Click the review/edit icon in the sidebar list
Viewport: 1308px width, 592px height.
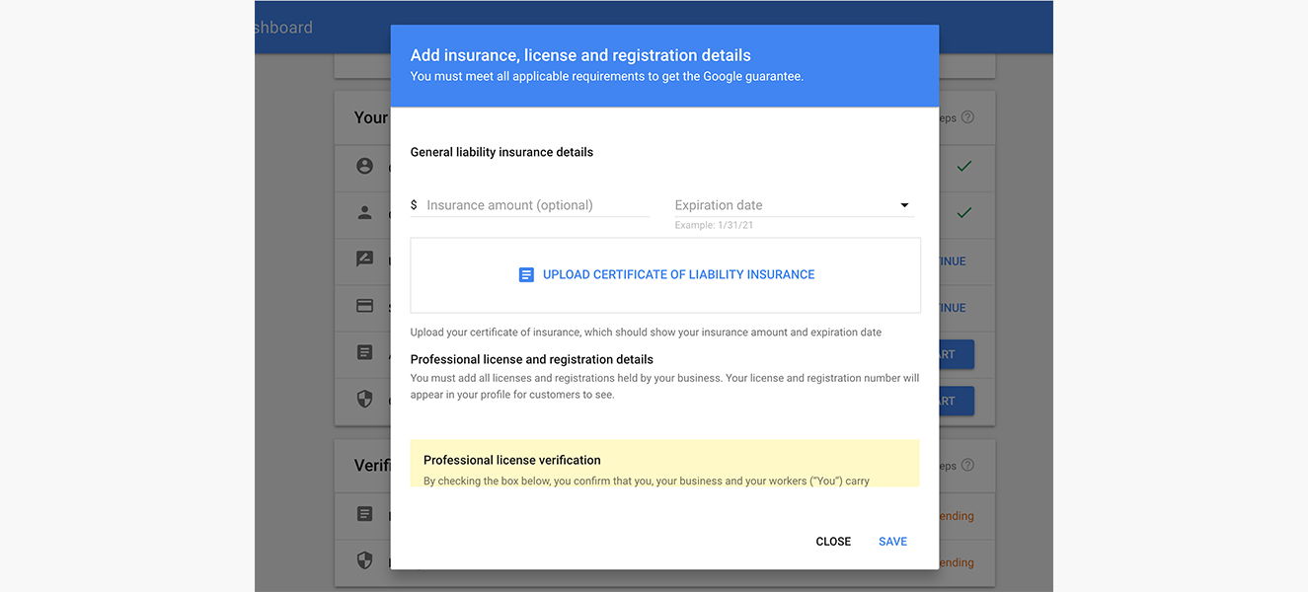pos(364,259)
